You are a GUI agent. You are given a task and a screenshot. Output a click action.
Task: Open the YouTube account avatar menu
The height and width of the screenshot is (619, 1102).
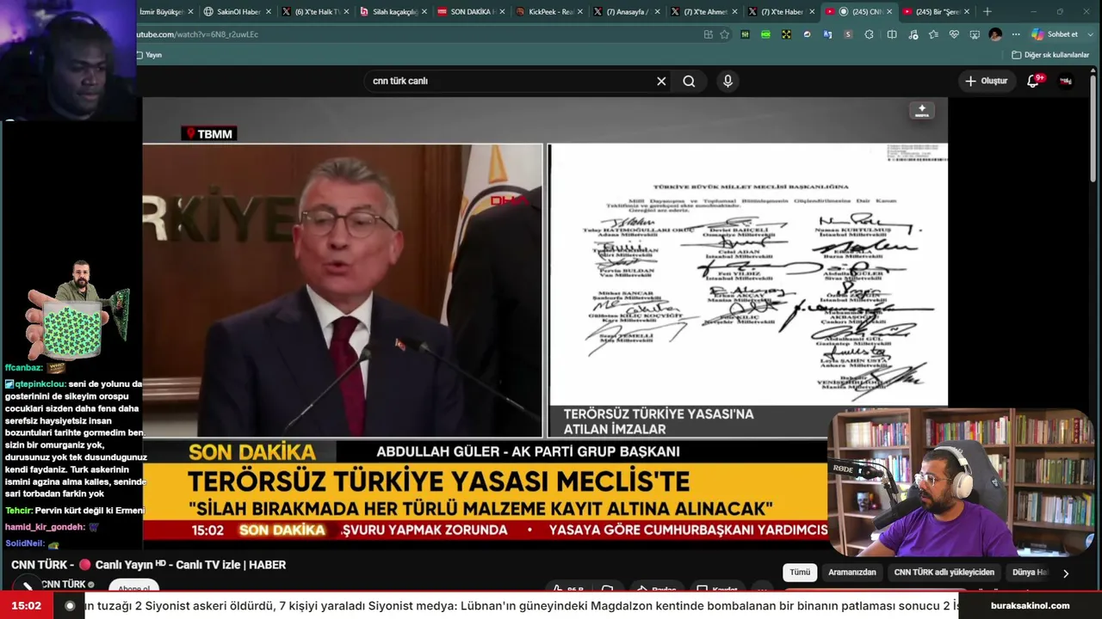pyautogui.click(x=1066, y=81)
